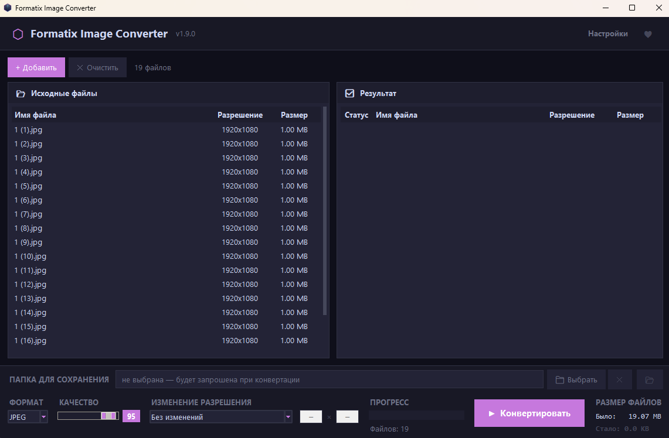The height and width of the screenshot is (438, 669).
Task: Click result panel Разрешение column header
Action: click(x=572, y=115)
